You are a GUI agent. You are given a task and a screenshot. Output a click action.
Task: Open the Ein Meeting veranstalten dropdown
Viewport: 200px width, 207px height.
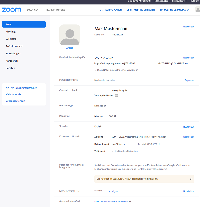click(175, 10)
